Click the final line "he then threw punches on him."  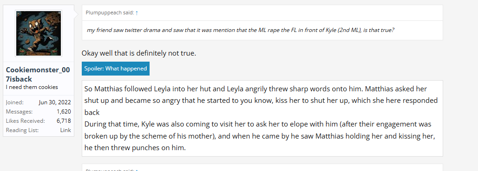[x=135, y=148]
